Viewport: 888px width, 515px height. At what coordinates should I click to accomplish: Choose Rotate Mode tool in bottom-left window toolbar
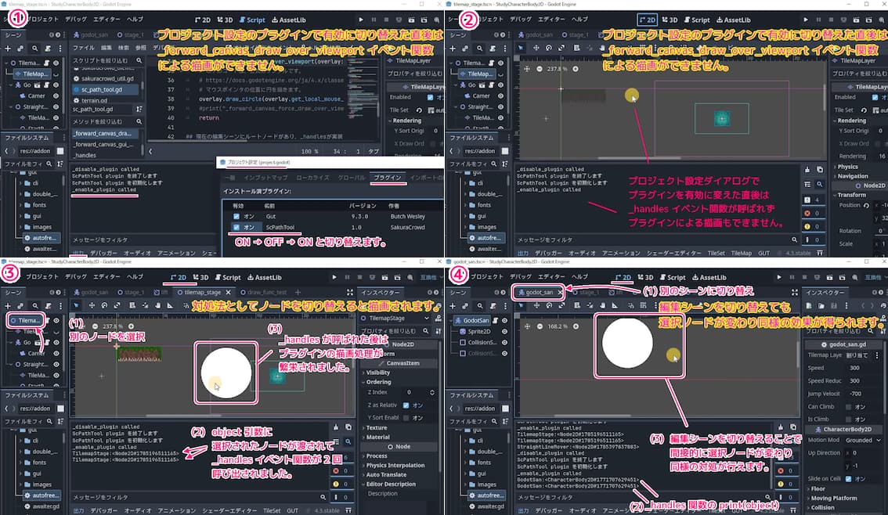coord(104,305)
